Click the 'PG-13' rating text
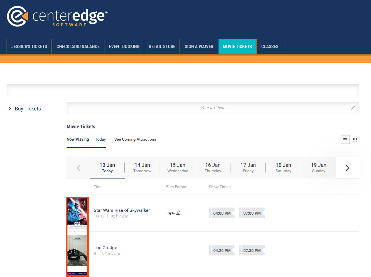The width and height of the screenshot is (371, 277). 99,216
